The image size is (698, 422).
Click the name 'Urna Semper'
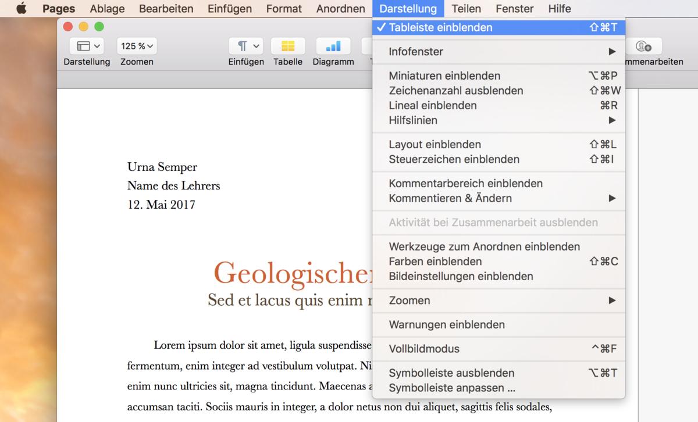point(162,167)
